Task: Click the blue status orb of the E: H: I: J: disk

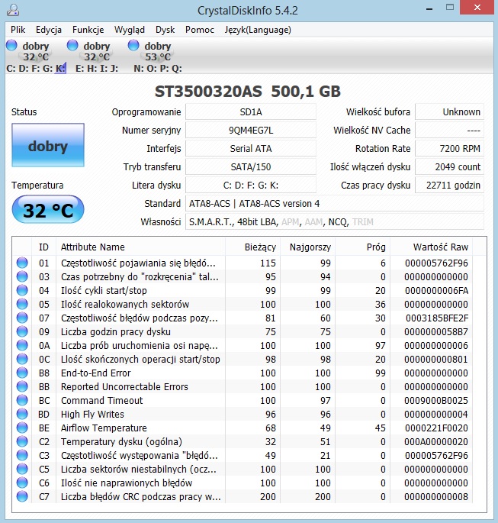Action: click(x=72, y=45)
